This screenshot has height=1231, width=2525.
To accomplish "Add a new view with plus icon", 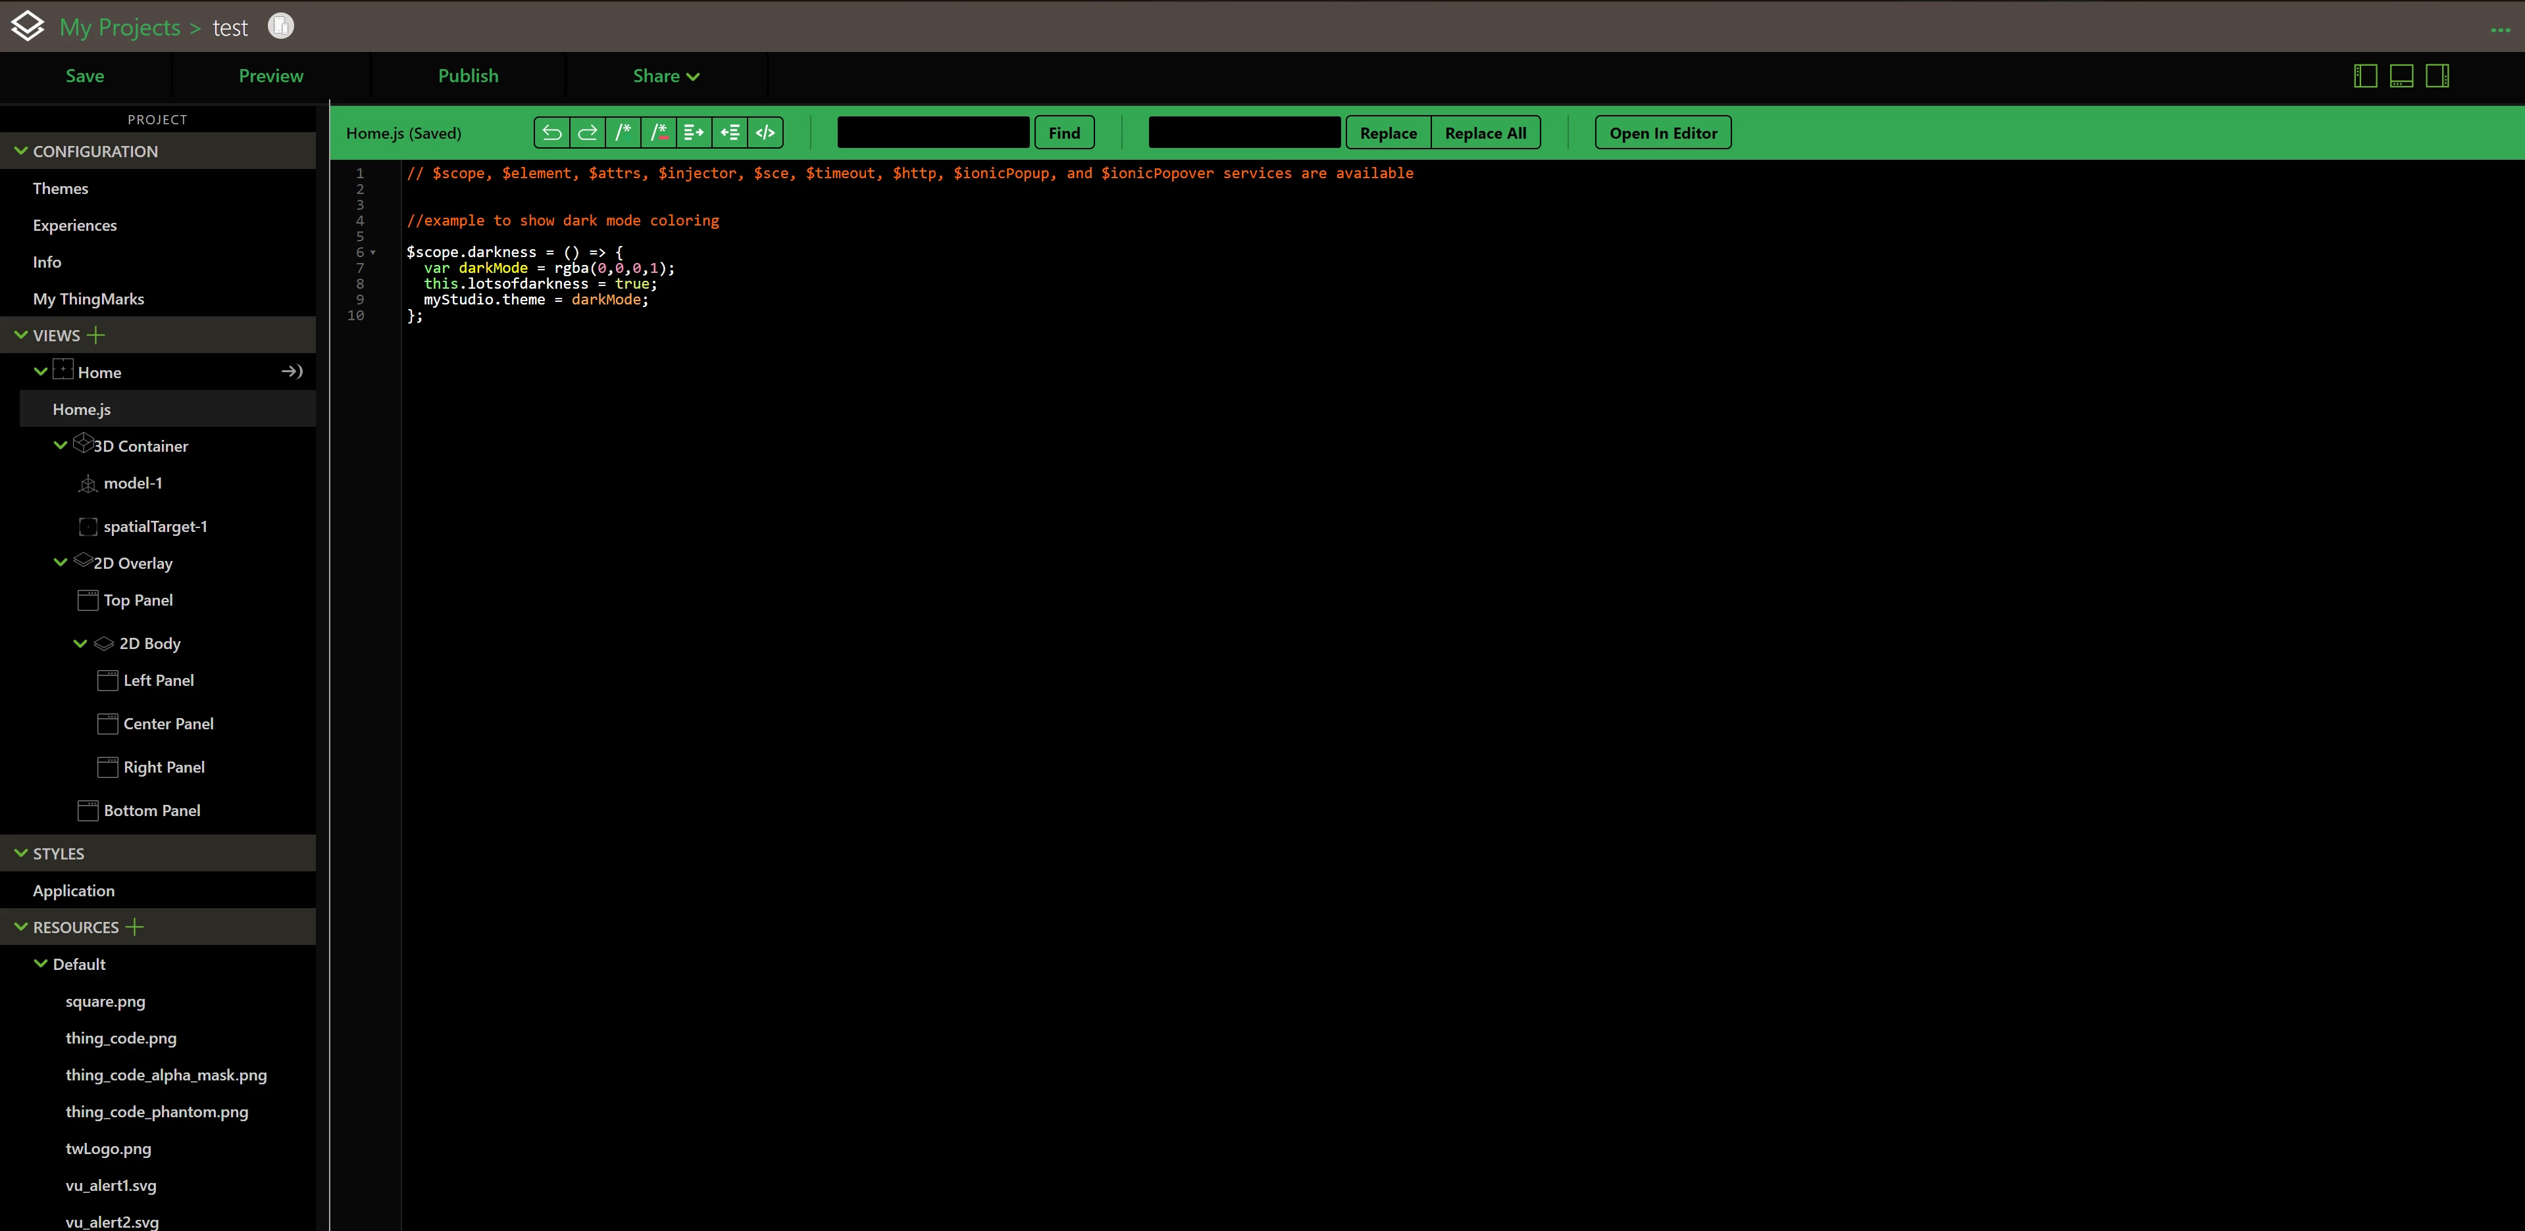I will tap(96, 335).
